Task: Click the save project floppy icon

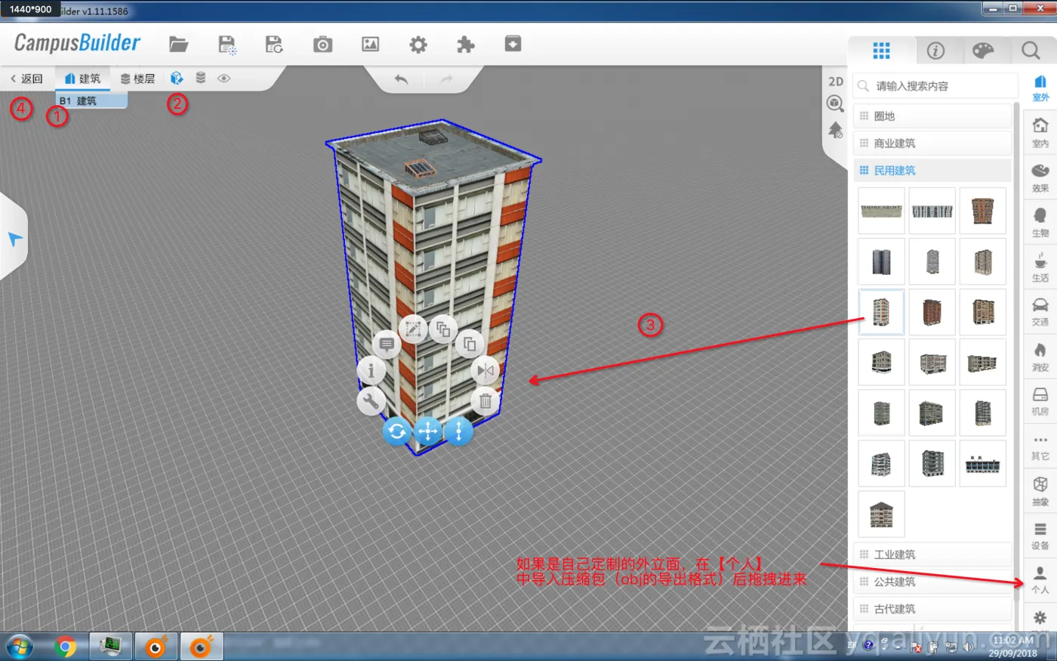Action: 226,45
